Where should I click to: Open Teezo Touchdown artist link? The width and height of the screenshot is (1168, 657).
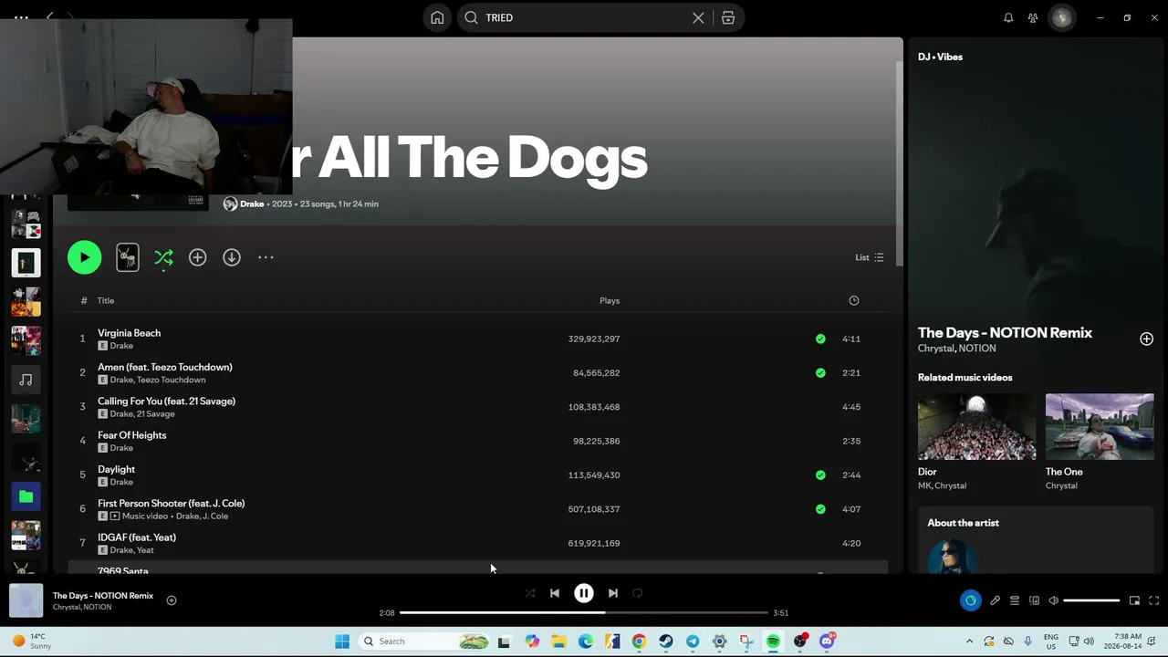[x=171, y=380]
